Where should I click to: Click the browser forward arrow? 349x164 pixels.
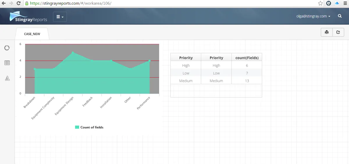pyautogui.click(x=11, y=3)
